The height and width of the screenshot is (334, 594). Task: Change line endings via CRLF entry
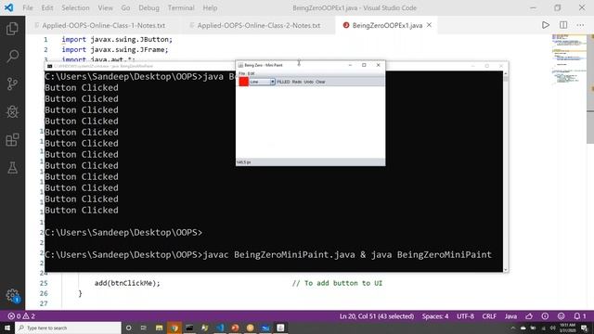489,316
